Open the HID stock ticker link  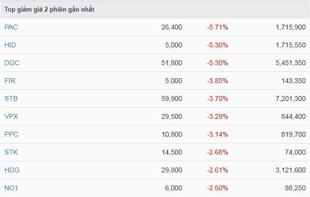(11, 45)
